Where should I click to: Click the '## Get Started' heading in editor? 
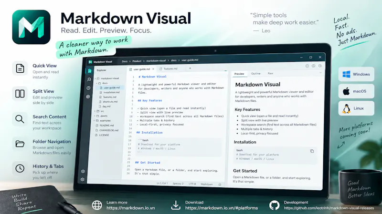148,163
